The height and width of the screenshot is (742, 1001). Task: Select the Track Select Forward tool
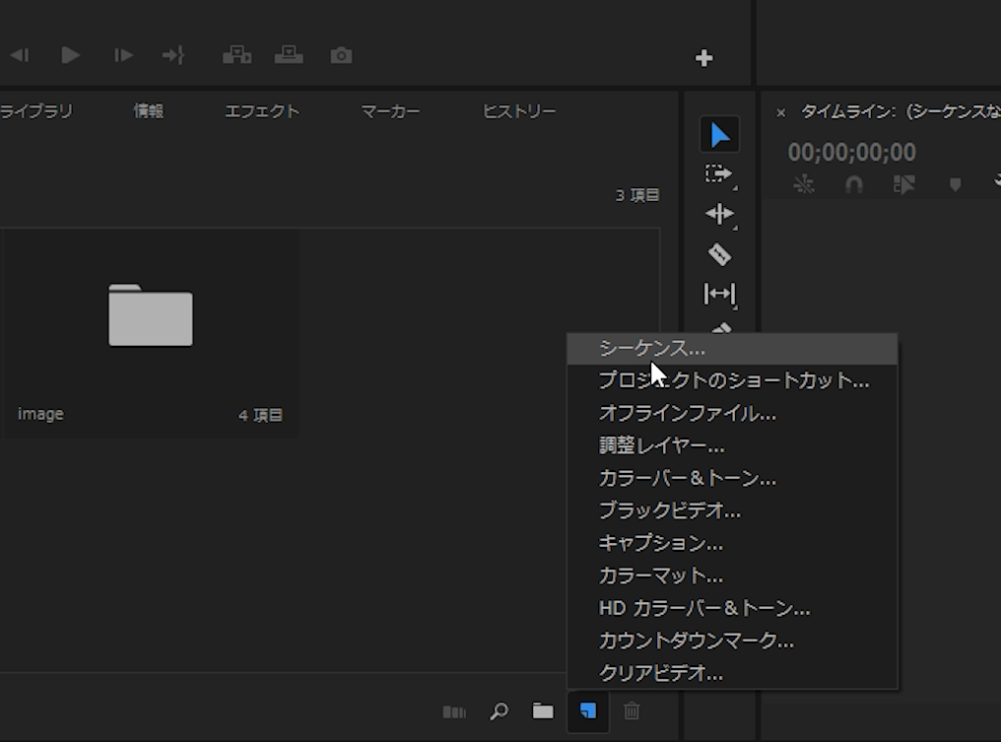pyautogui.click(x=719, y=173)
